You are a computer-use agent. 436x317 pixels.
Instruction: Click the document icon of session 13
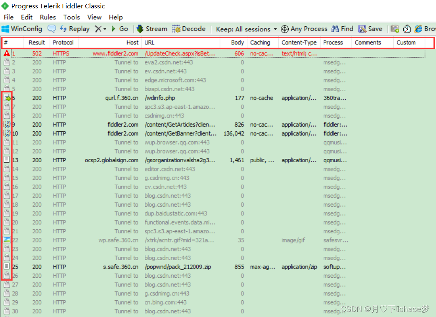[x=7, y=160]
